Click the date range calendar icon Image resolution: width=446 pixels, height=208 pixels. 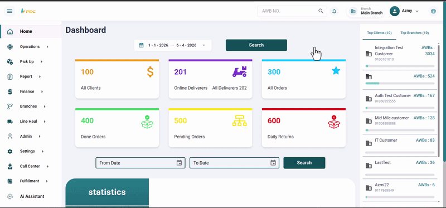tap(141, 45)
